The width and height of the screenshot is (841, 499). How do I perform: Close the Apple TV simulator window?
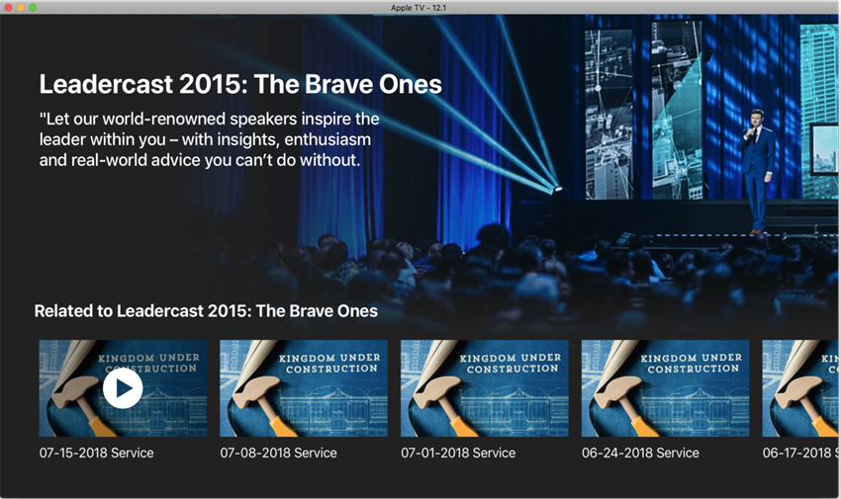click(x=8, y=8)
